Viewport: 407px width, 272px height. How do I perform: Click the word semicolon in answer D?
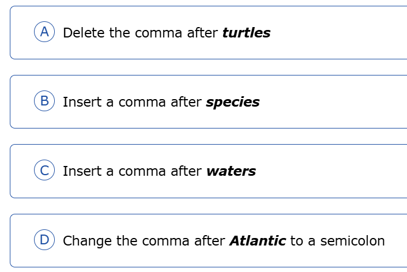[352, 241]
